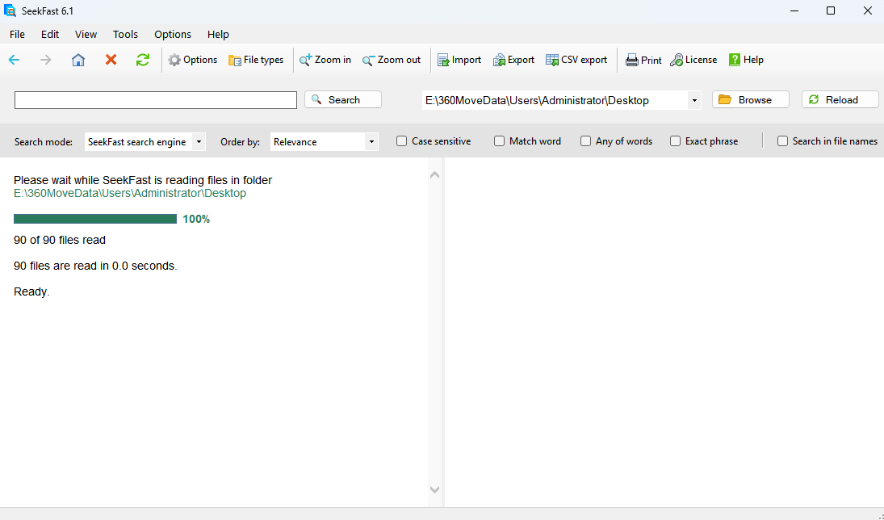The height and width of the screenshot is (520, 884).
Task: Click the blue back arrow icon
Action: [14, 60]
